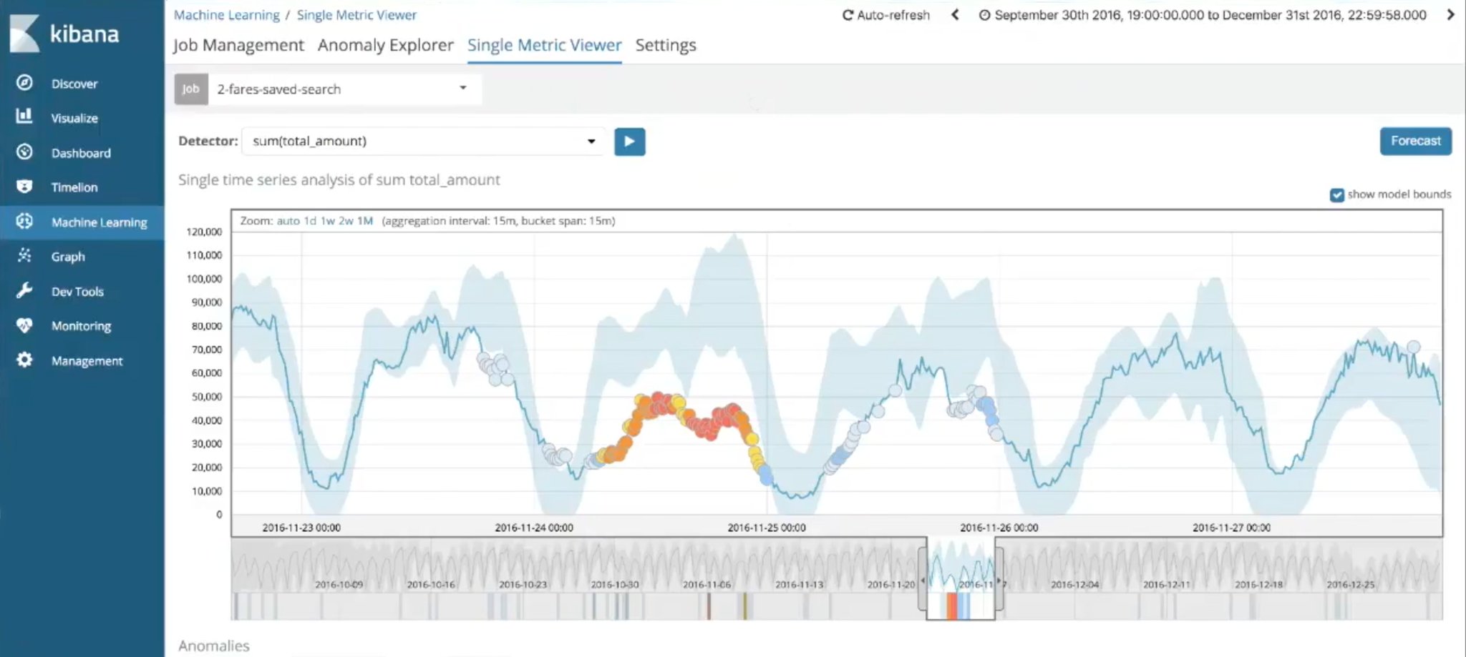The width and height of the screenshot is (1466, 657).
Task: Click the 120,000 y-axis label
Action: pyautogui.click(x=204, y=232)
